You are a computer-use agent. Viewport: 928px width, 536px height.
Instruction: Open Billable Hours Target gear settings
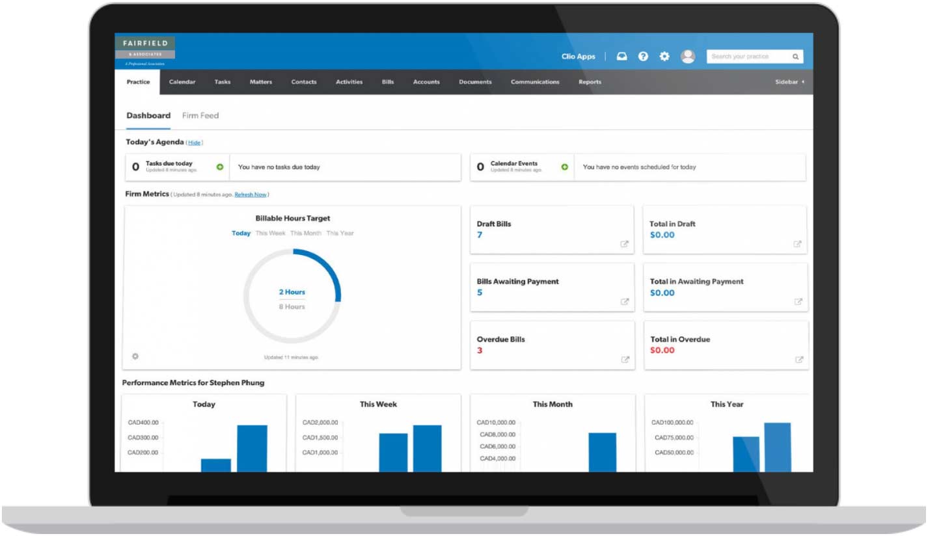pos(135,356)
